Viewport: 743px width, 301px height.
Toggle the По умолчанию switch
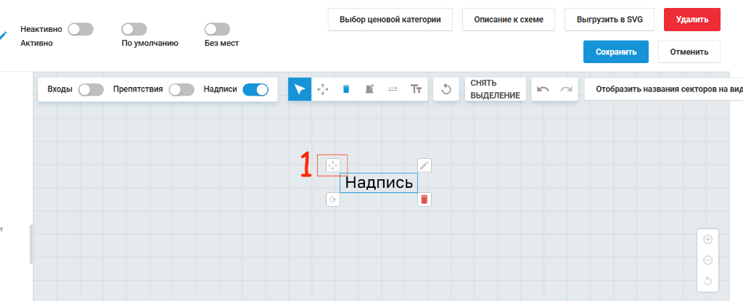click(134, 30)
